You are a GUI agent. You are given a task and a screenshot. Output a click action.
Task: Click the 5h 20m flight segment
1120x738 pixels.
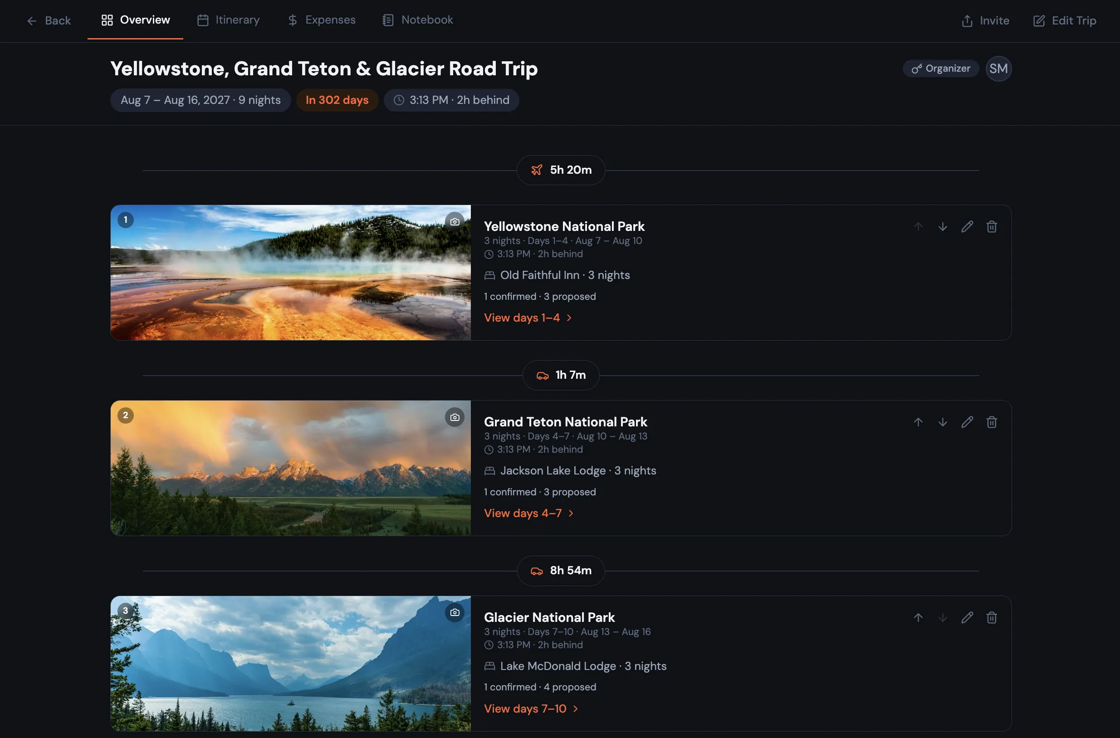coord(561,170)
